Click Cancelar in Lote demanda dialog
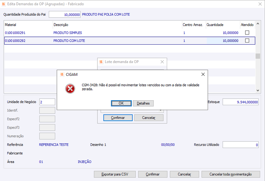The image size is (265, 181). coord(149,118)
